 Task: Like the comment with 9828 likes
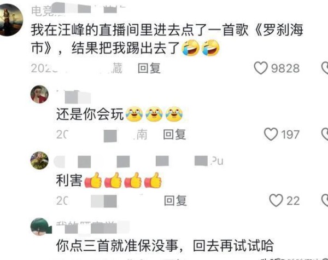(x=261, y=68)
